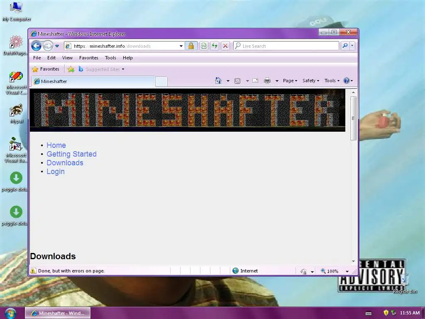Open the Help menu
Viewport: 425px width, 319px height.
128,58
